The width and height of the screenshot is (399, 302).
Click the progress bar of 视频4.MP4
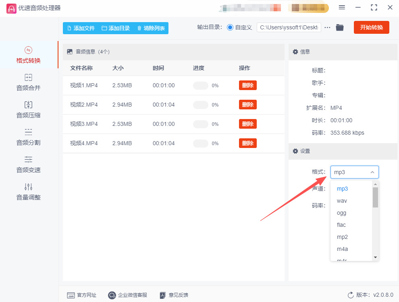[201, 144]
